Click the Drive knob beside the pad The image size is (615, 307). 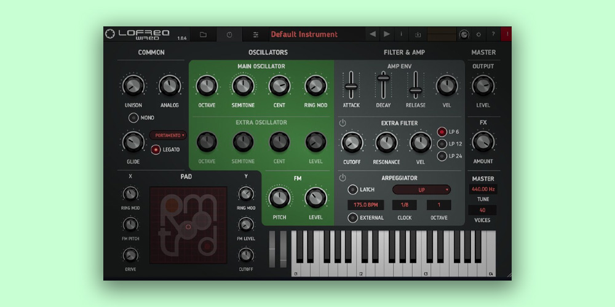pyautogui.click(x=130, y=255)
